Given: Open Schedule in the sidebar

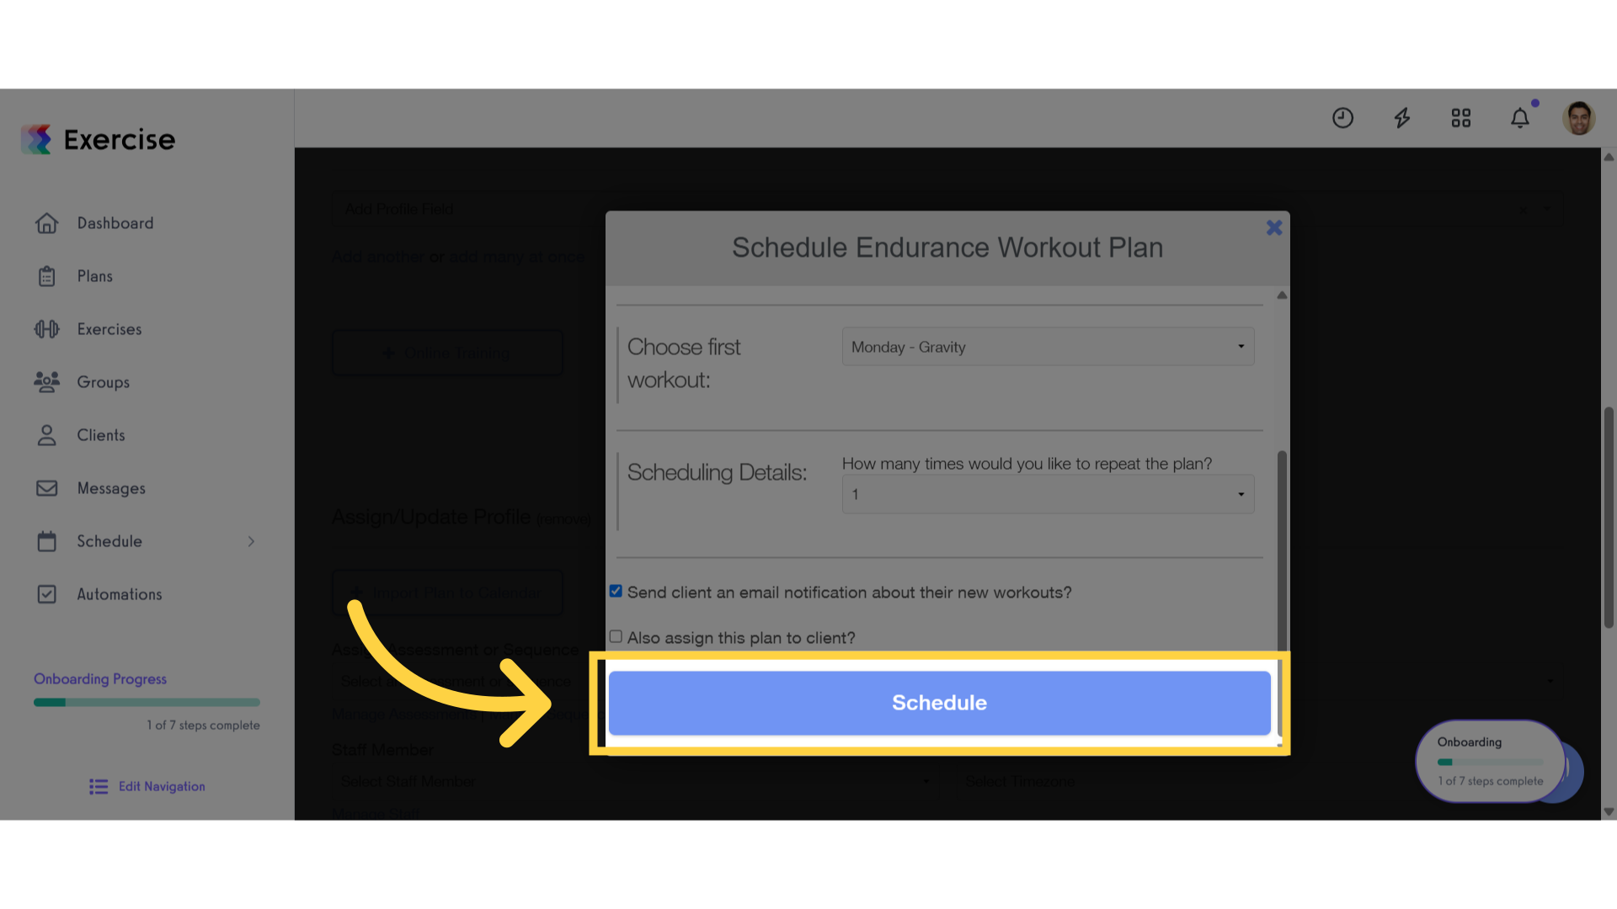Looking at the screenshot, I should coord(109,541).
